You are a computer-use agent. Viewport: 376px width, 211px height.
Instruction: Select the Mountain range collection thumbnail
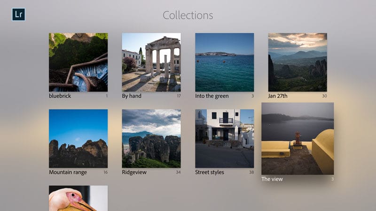pos(78,138)
